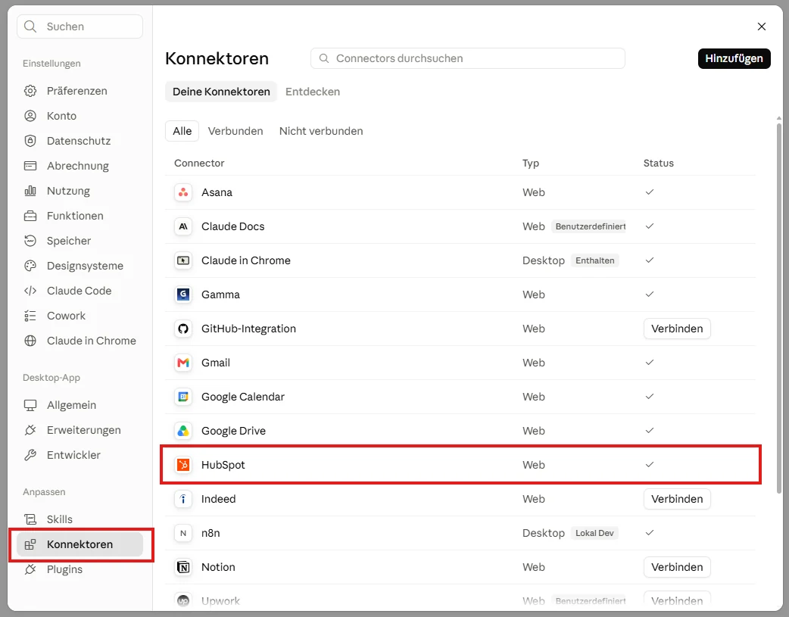
Task: Open the Entdecken tab
Action: coord(313,92)
